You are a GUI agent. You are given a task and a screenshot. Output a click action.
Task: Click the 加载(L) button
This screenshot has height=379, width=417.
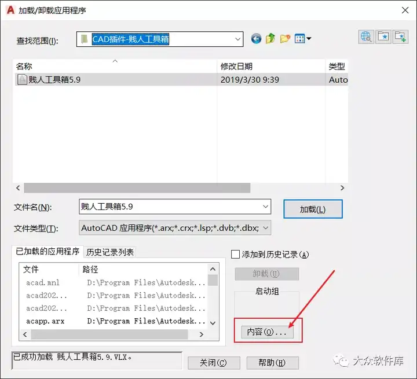click(x=313, y=209)
